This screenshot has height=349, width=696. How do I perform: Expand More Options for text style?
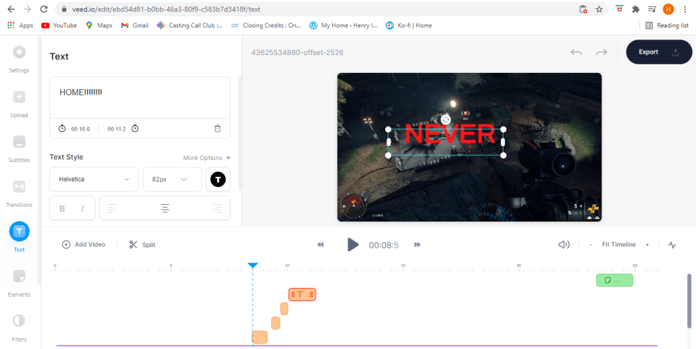(x=207, y=158)
